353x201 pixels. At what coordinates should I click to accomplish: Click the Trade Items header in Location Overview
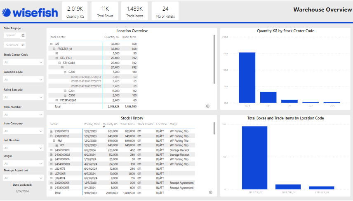(130, 37)
